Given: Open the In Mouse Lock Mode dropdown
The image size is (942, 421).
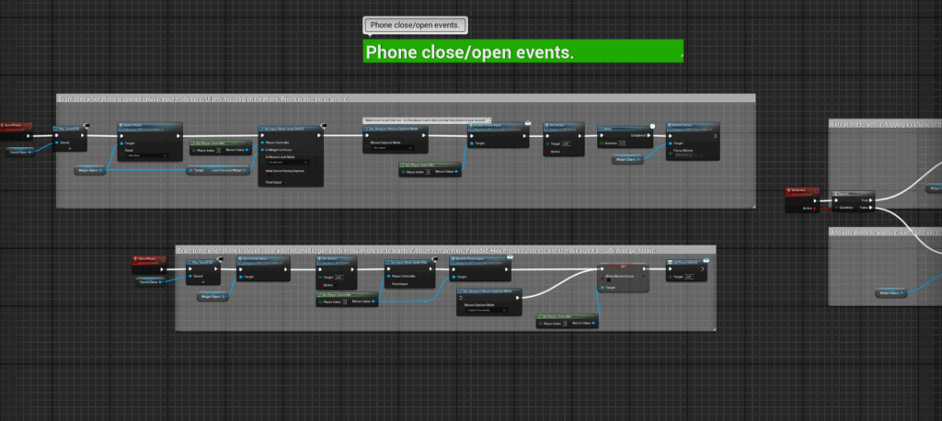Looking at the screenshot, I should coord(288,163).
